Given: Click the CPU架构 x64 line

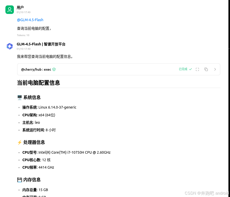Looking at the screenshot, I should pos(39,115).
